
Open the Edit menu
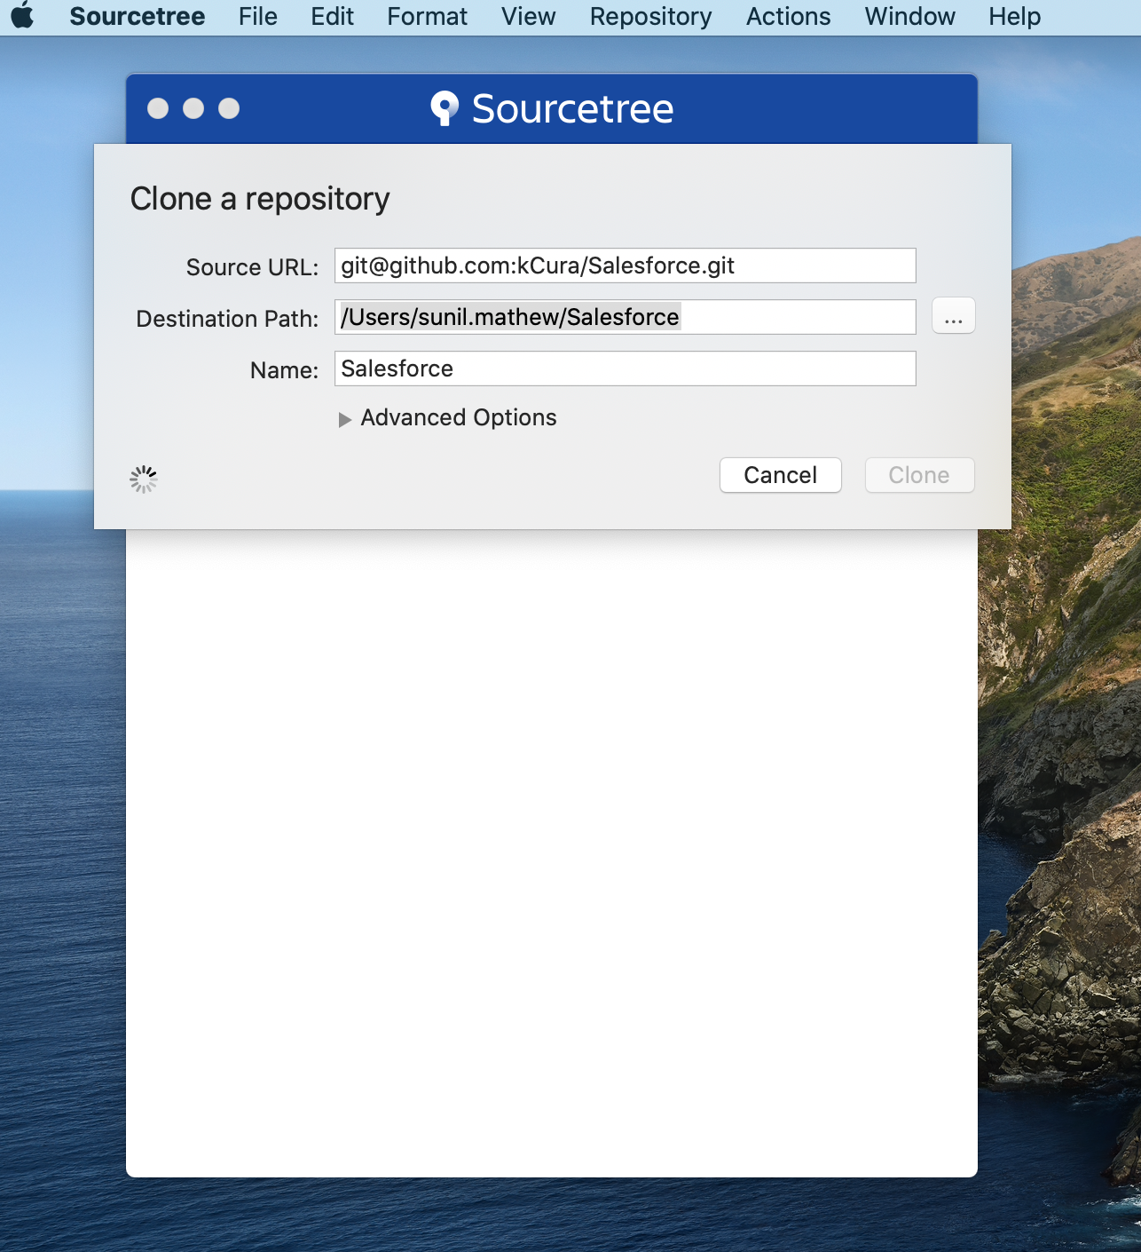click(x=333, y=16)
